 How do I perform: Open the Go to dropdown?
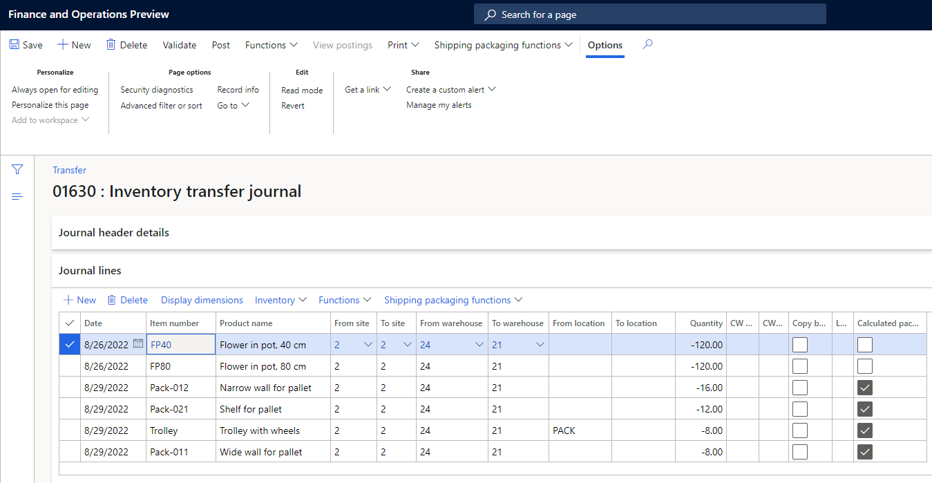pos(233,106)
